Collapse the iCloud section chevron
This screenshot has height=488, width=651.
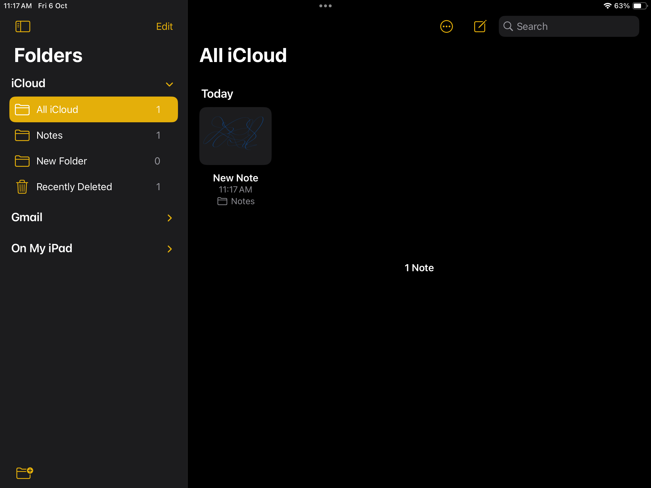pyautogui.click(x=169, y=85)
